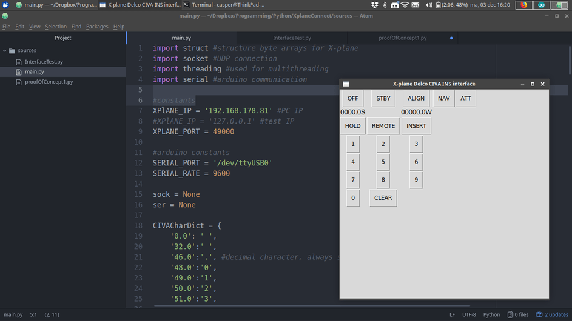Open the Python grammar selector
The width and height of the screenshot is (572, 321).
click(491, 314)
